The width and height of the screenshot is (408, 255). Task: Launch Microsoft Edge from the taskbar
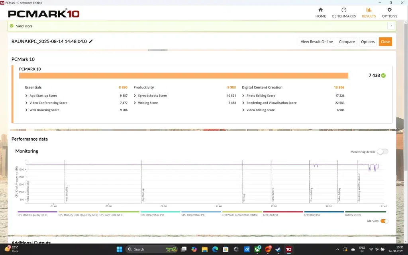(215, 249)
